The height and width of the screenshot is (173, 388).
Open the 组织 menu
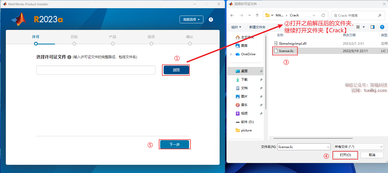coord(236,27)
